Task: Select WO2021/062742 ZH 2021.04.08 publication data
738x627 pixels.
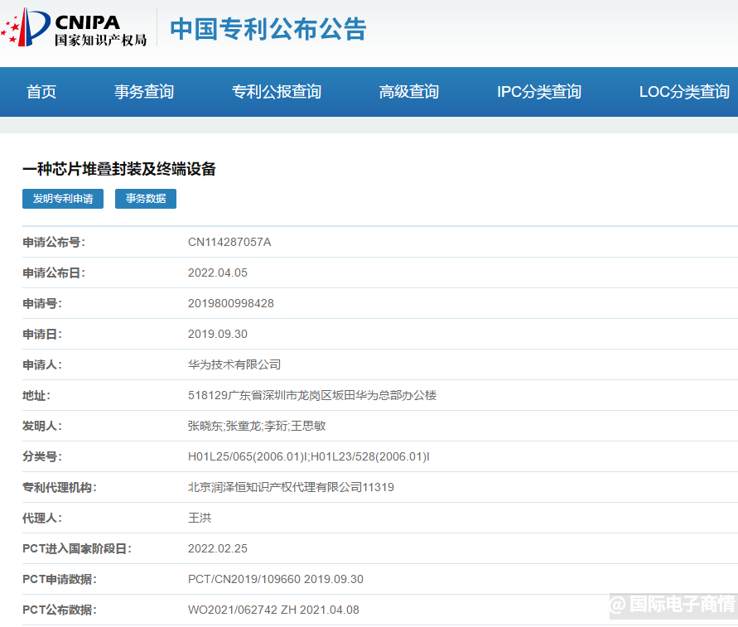Action: click(273, 610)
